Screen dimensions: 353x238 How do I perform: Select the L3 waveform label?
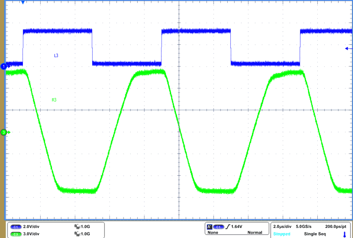pyautogui.click(x=56, y=56)
